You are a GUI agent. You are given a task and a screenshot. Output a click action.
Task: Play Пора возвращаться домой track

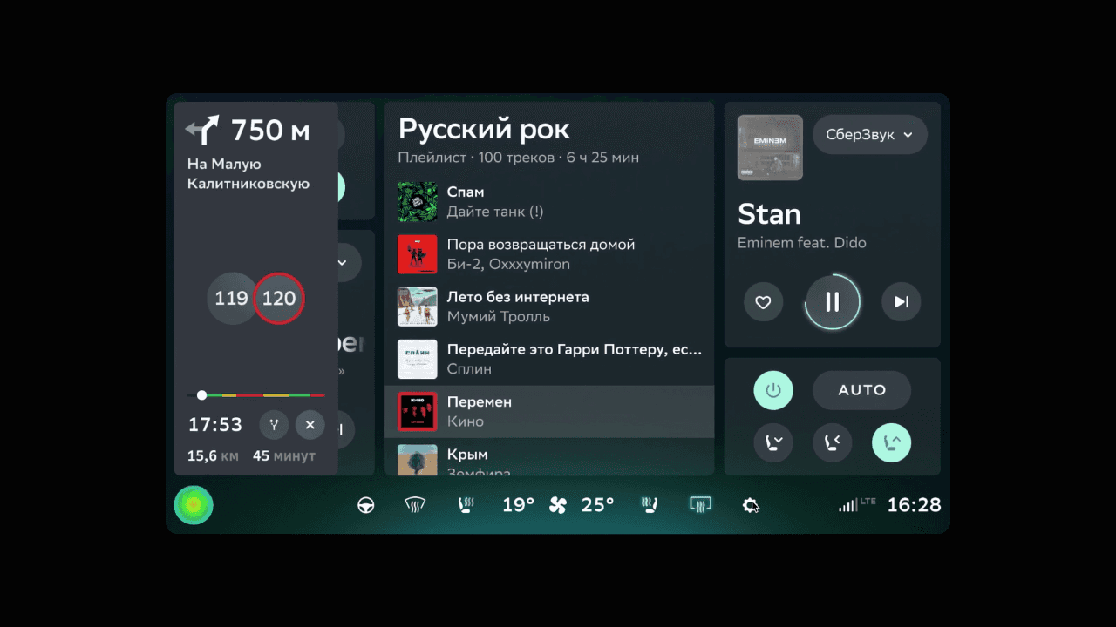[549, 253]
